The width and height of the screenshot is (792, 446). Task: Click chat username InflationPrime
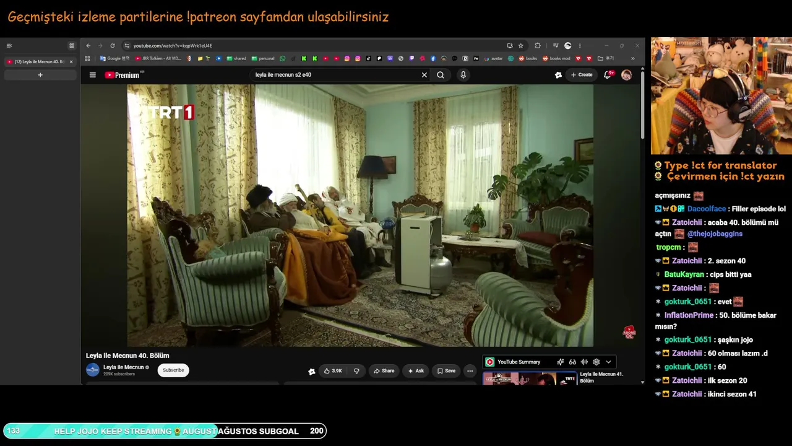tap(689, 315)
